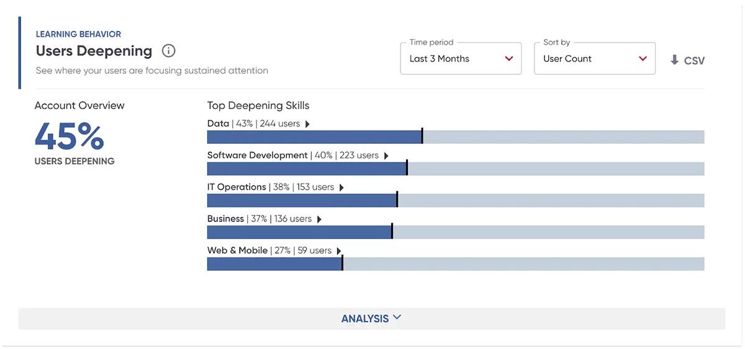Click the Data skill label
This screenshot has height=349, width=745.
tap(218, 123)
